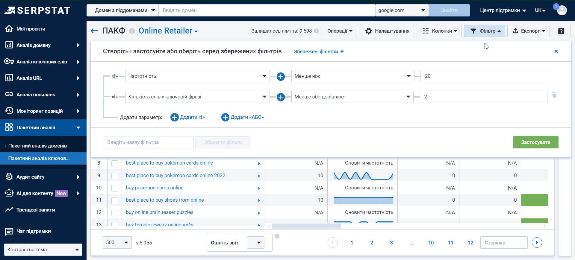Viewport: 575px width, 260px height.
Task: Select Пакетний аналіз доменів submenu item
Action: pyautogui.click(x=37, y=146)
